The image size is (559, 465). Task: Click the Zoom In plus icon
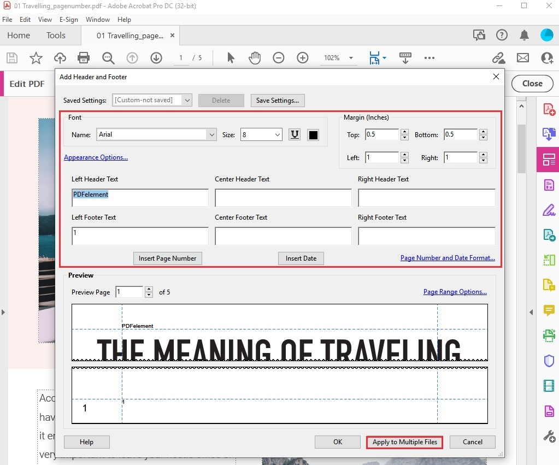pos(303,57)
